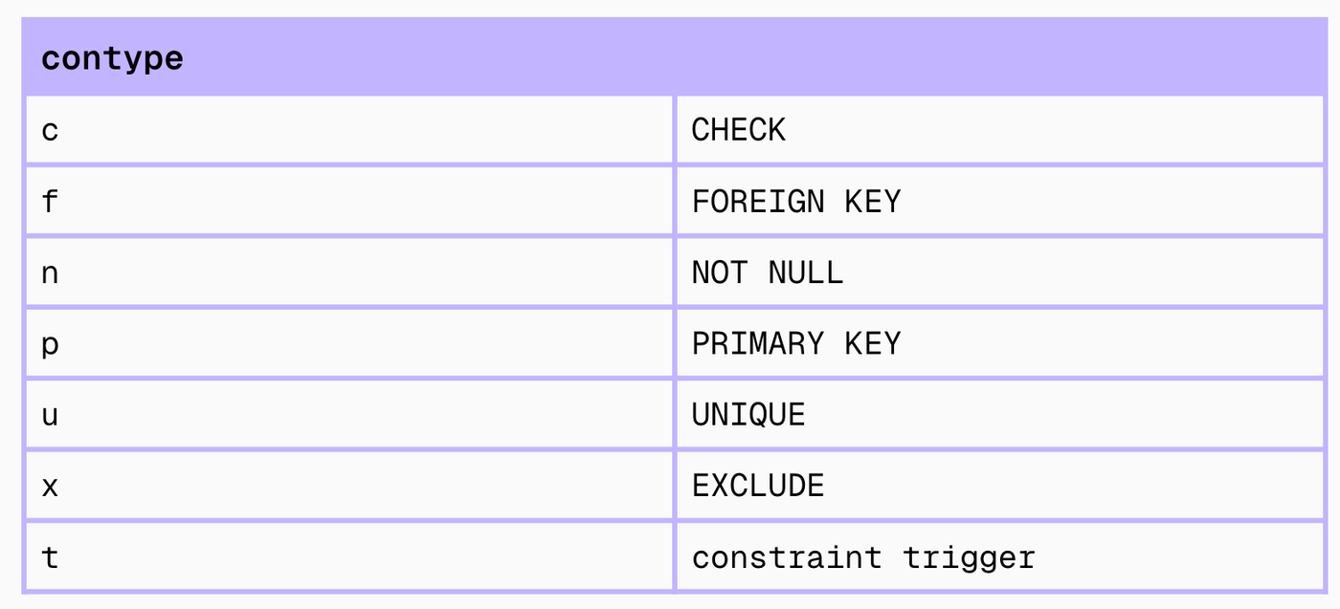1340x609 pixels.
Task: Click the FOREIGN KEY cell
Action: click(795, 202)
